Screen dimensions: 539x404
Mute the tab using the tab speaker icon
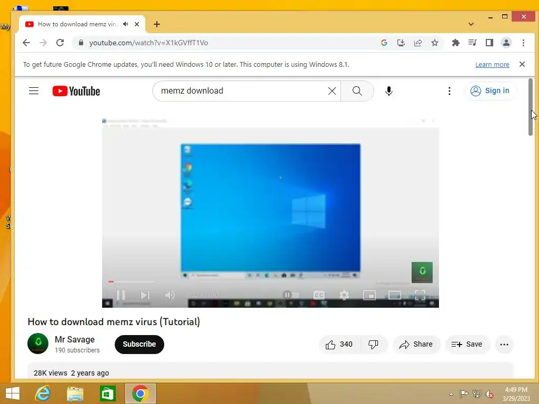click(x=126, y=24)
